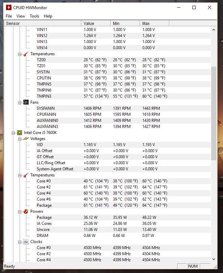Viewport: 223px width, 273px height.
Task: Open the View menu
Action: pos(21,16)
